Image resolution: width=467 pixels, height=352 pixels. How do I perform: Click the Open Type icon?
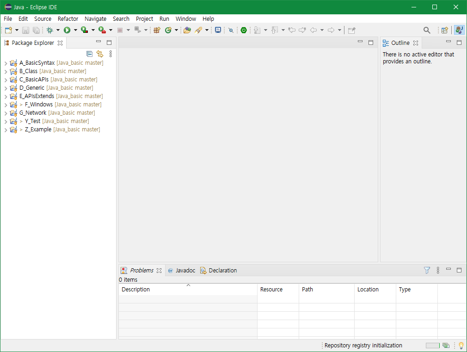(x=187, y=30)
